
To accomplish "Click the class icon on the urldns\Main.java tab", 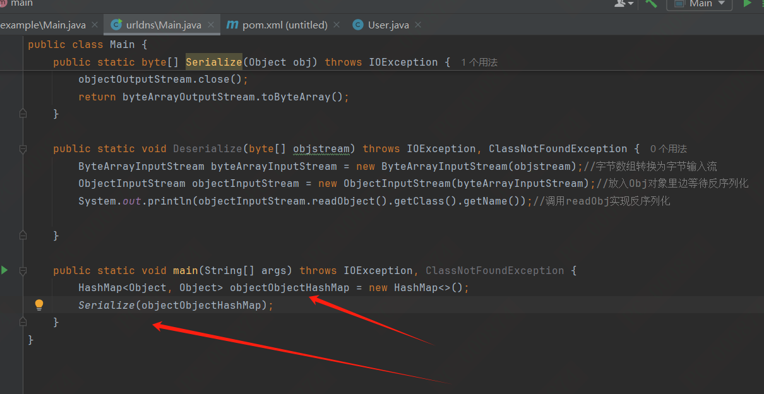I will pos(116,25).
